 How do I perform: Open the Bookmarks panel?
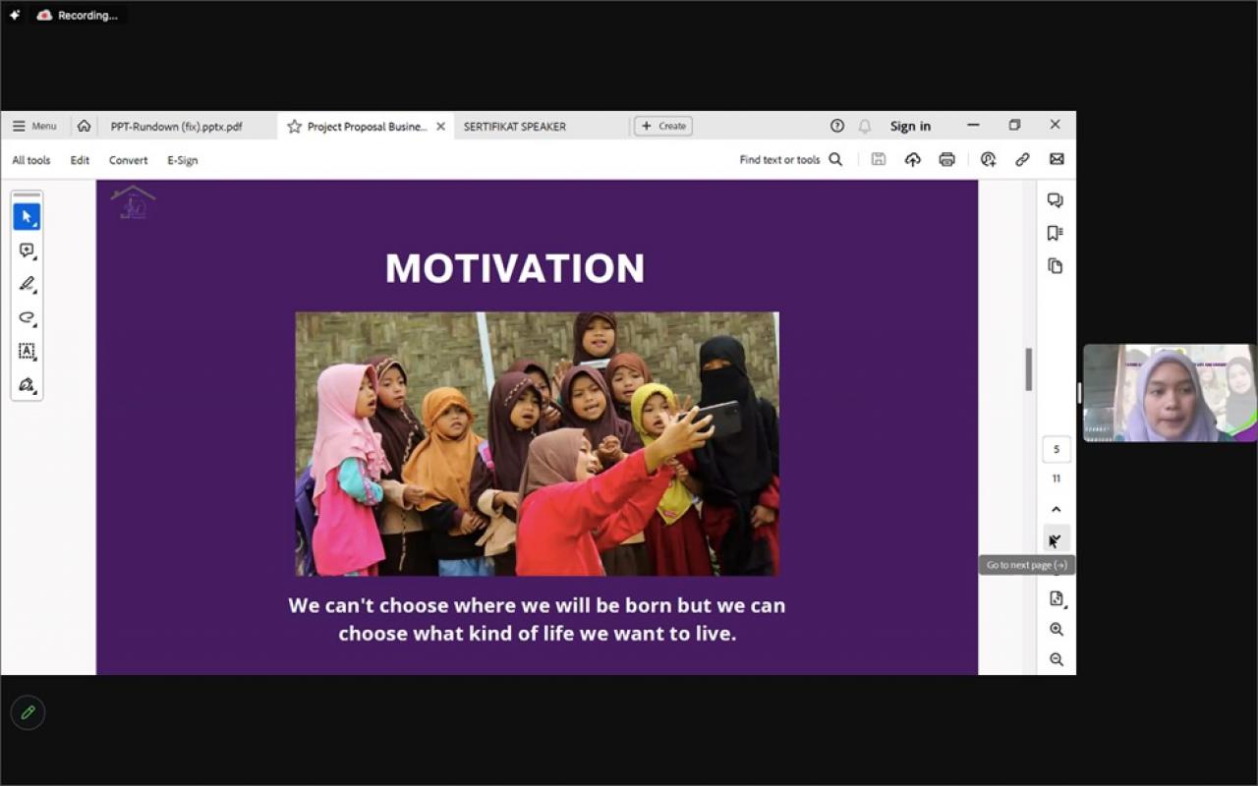point(1056,233)
